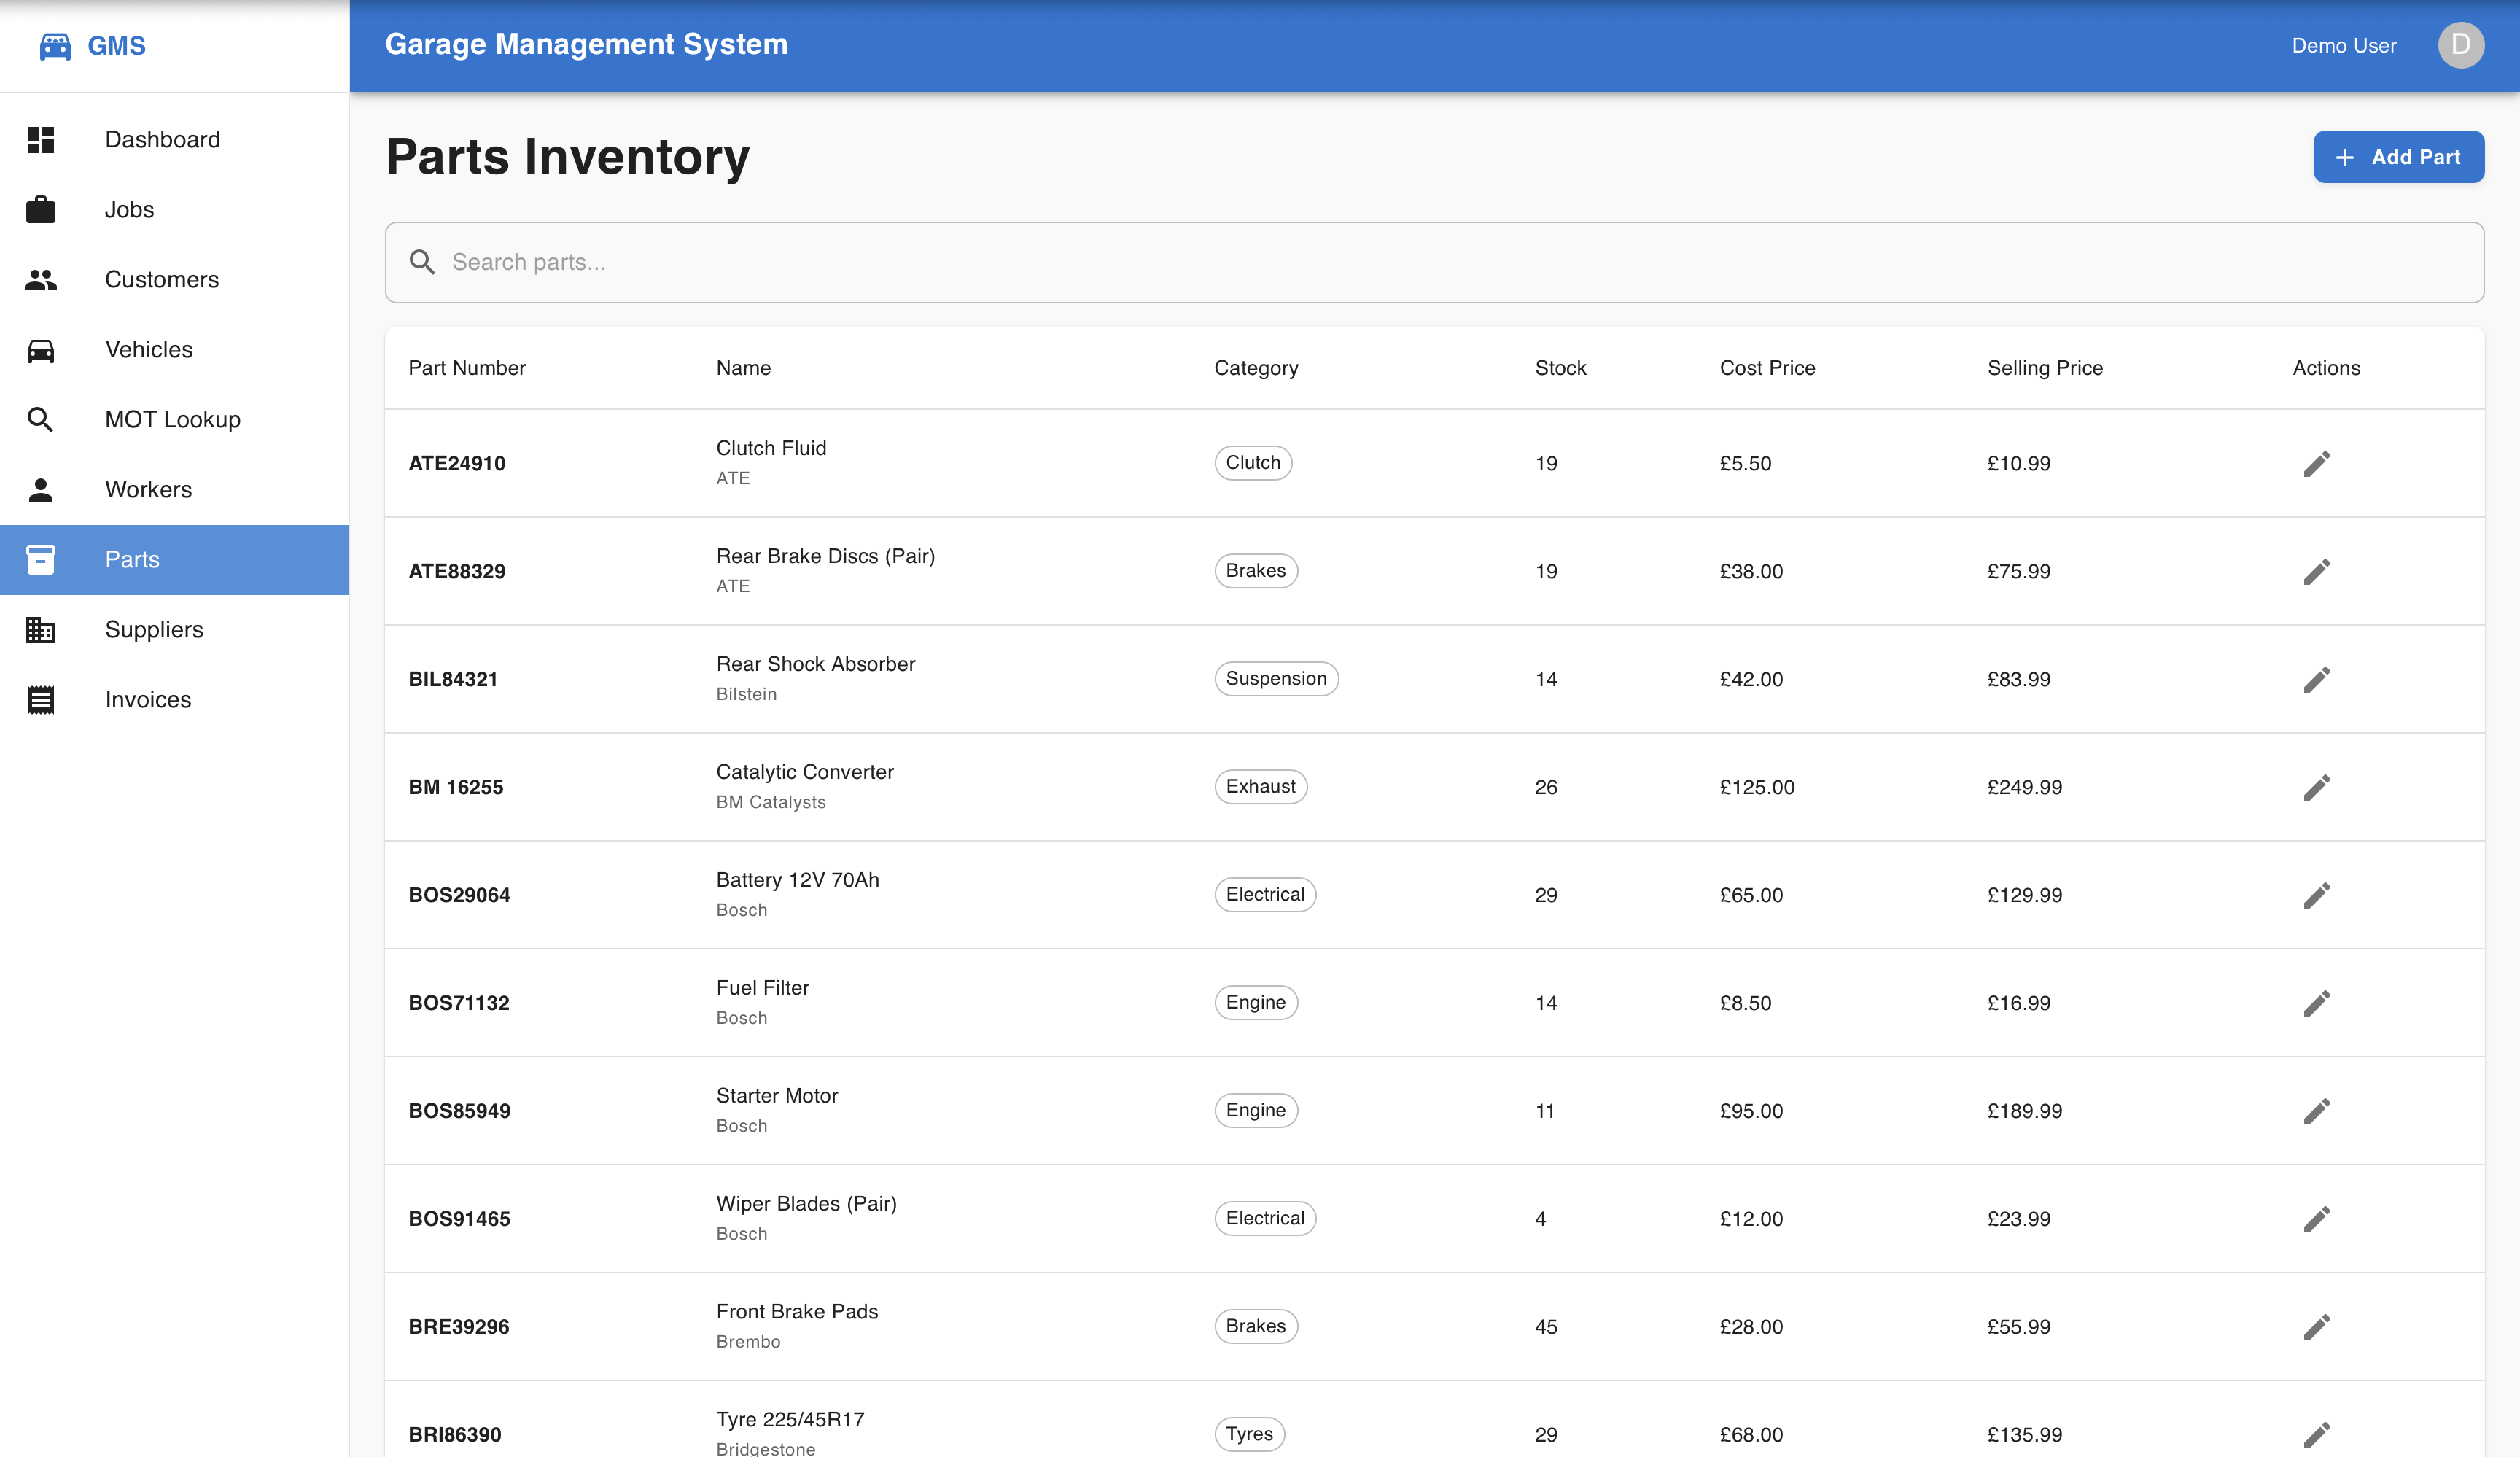This screenshot has height=1457, width=2520.
Task: Open the Suppliers building icon
Action: click(x=41, y=630)
